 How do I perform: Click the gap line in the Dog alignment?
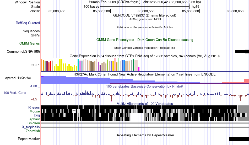pos(137,115)
